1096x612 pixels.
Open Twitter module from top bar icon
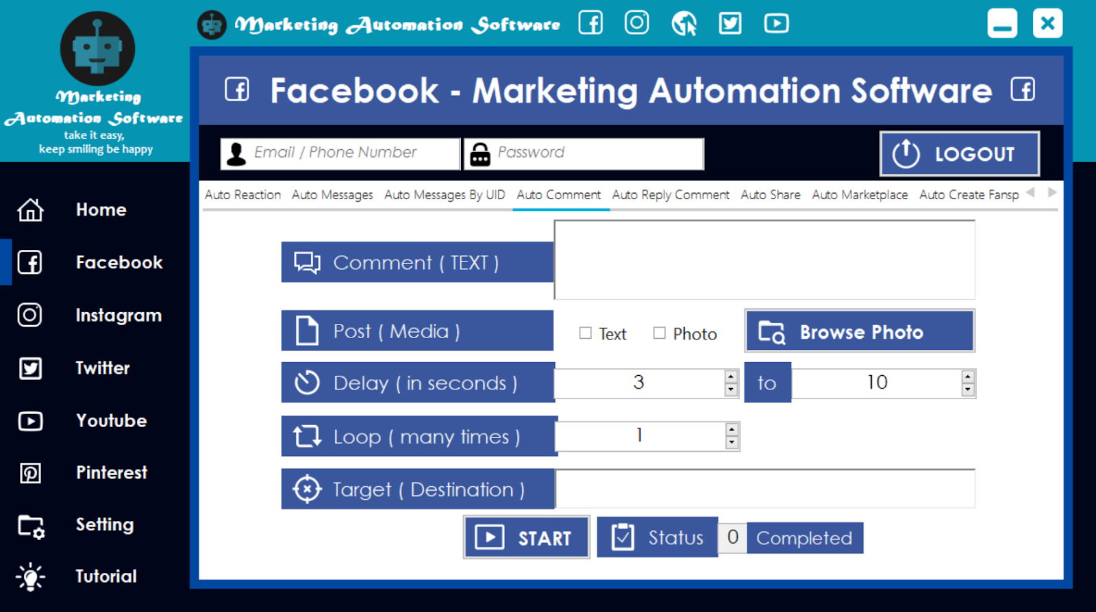click(730, 23)
